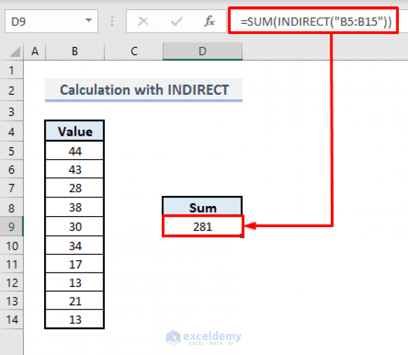Viewport: 408px width, 355px height.
Task: Expand the Name Box dropdown arrow
Action: tap(89, 20)
